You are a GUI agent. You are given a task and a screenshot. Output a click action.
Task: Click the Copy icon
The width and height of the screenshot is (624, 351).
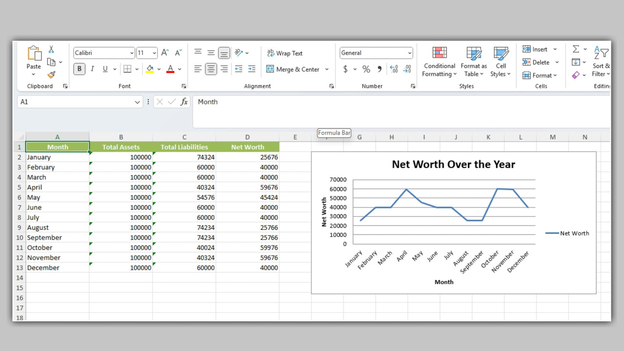pos(51,62)
